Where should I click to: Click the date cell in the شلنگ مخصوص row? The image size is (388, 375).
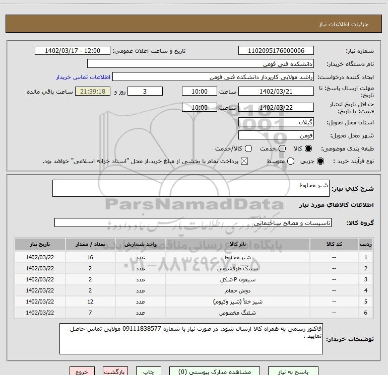pyautogui.click(x=40, y=313)
